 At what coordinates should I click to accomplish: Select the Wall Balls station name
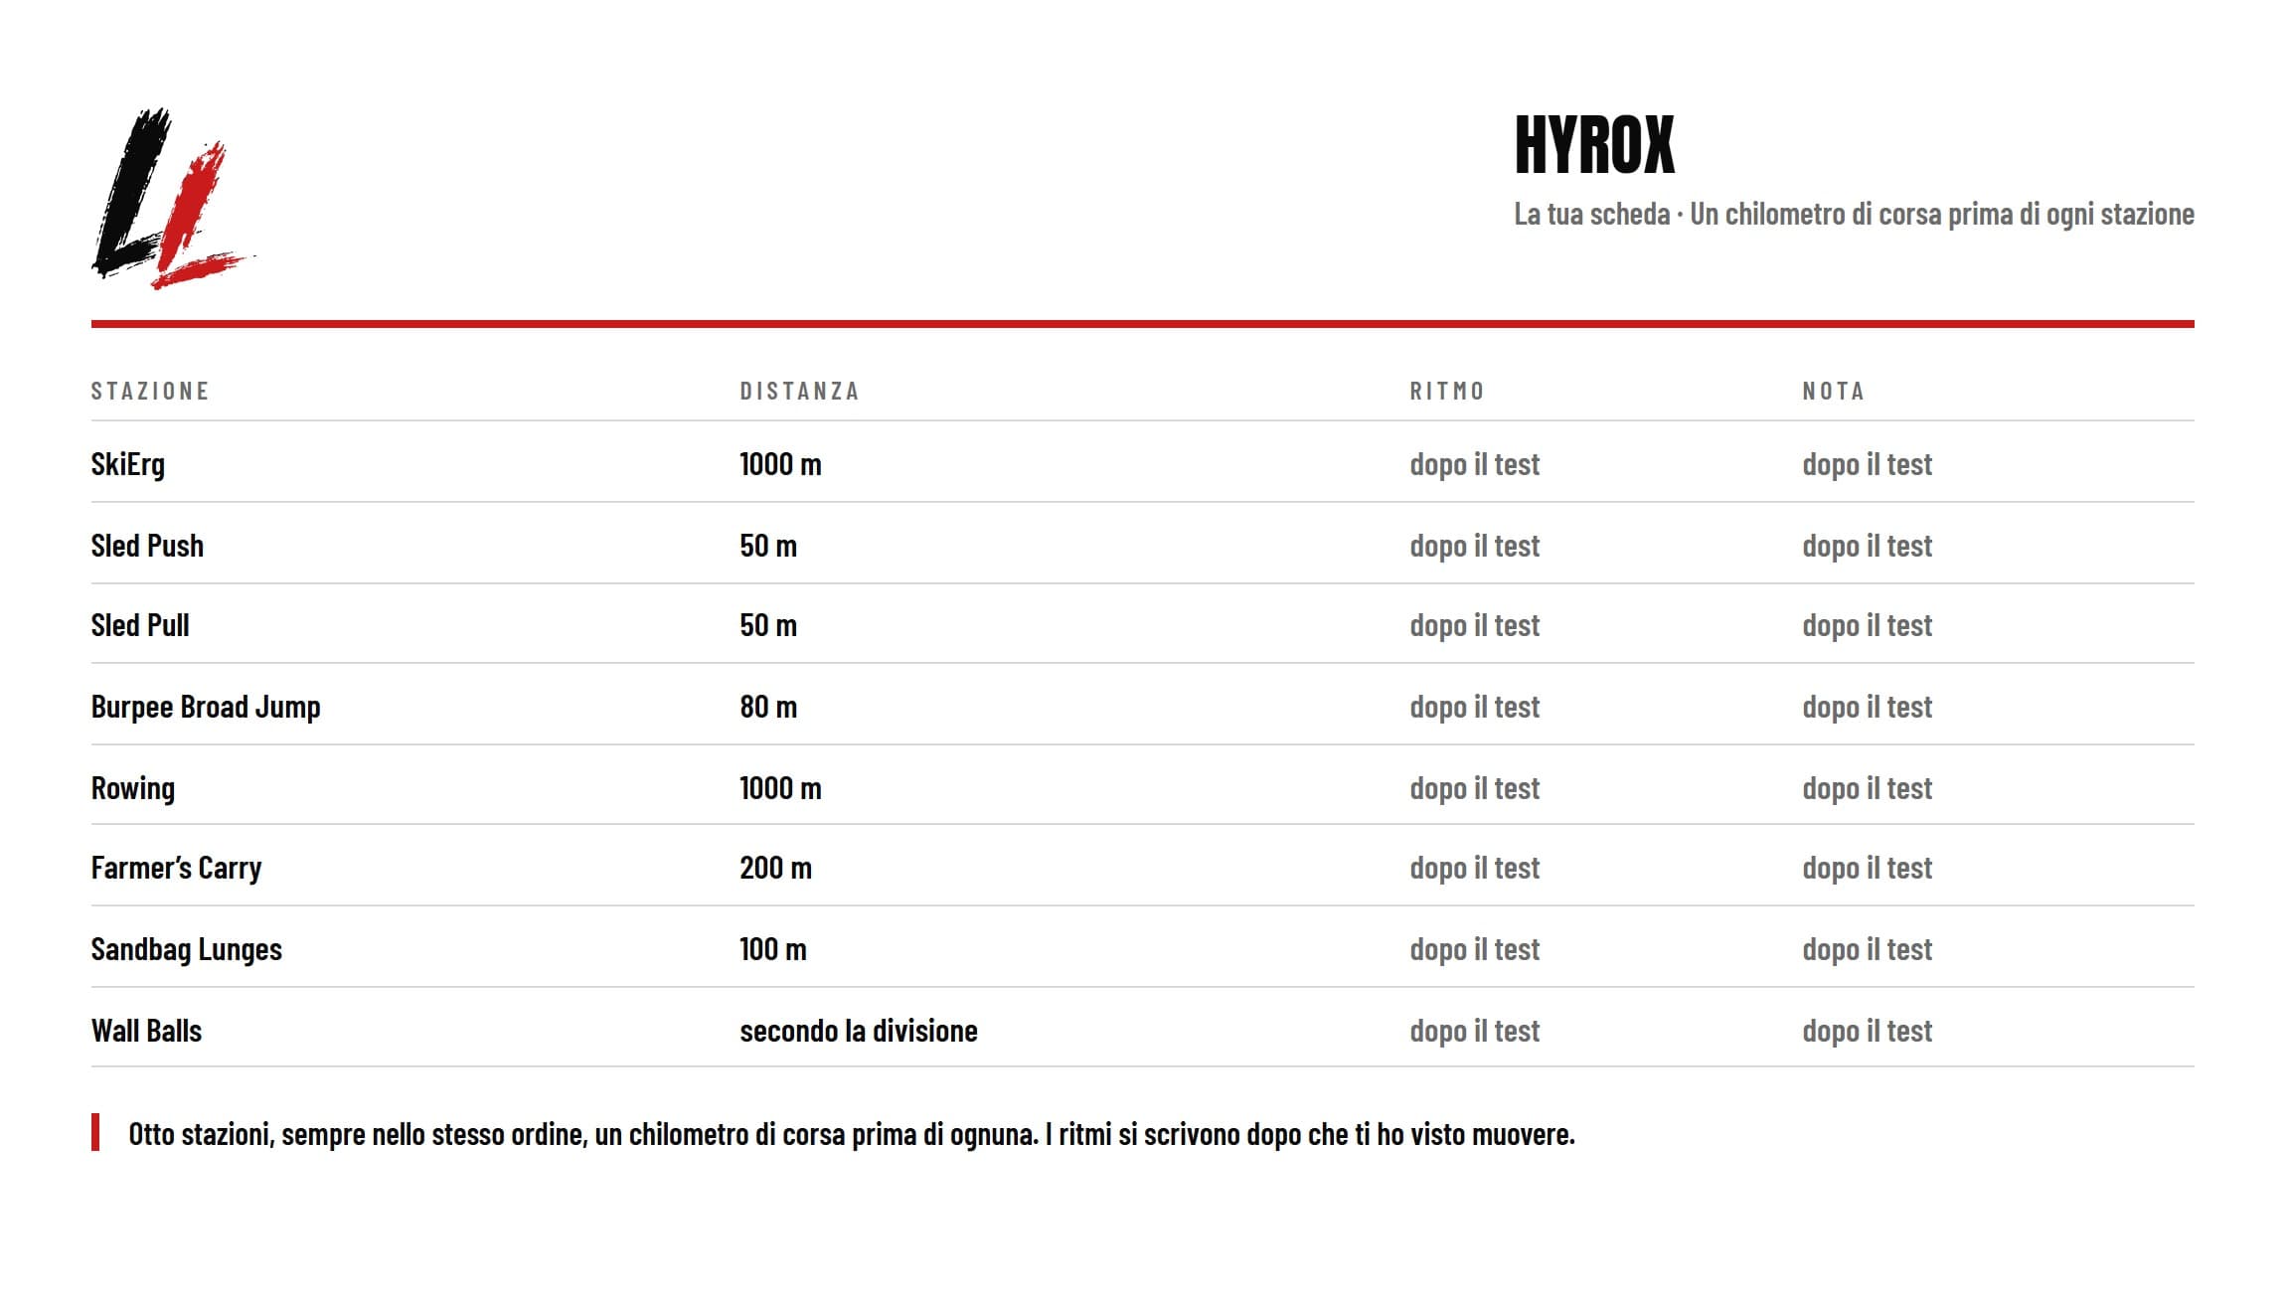[146, 1031]
